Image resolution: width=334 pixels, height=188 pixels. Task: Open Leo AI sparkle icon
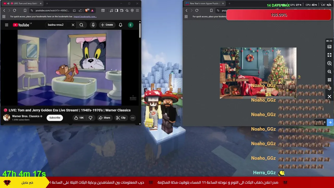tap(127, 10)
